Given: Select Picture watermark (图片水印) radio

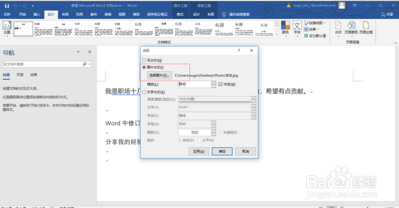Looking at the screenshot, I should coord(144,67).
